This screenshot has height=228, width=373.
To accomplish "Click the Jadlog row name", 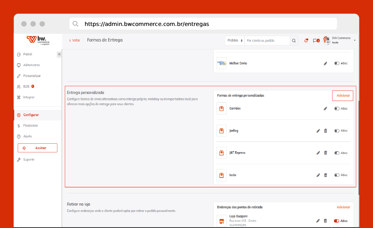I will pos(234,131).
